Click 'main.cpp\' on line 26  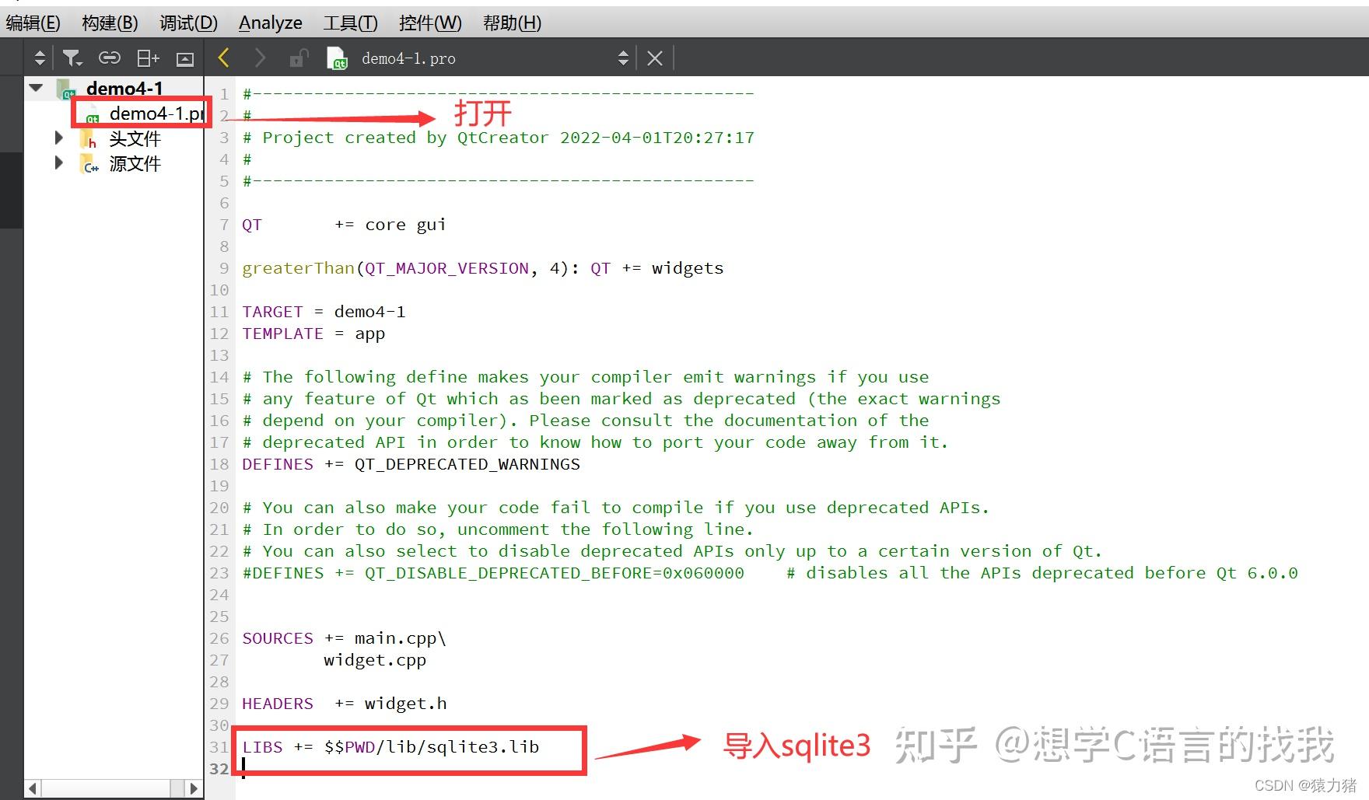click(401, 638)
